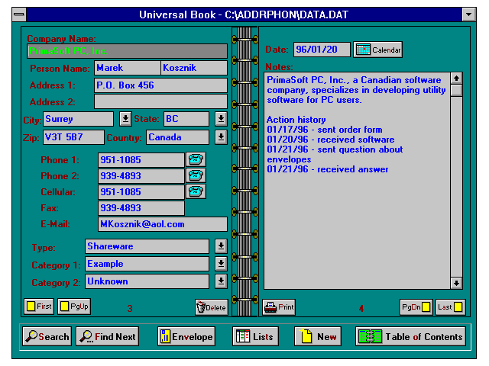Open the Calendar next to the Date field
Screen dimensions: 489x366
pyautogui.click(x=377, y=50)
